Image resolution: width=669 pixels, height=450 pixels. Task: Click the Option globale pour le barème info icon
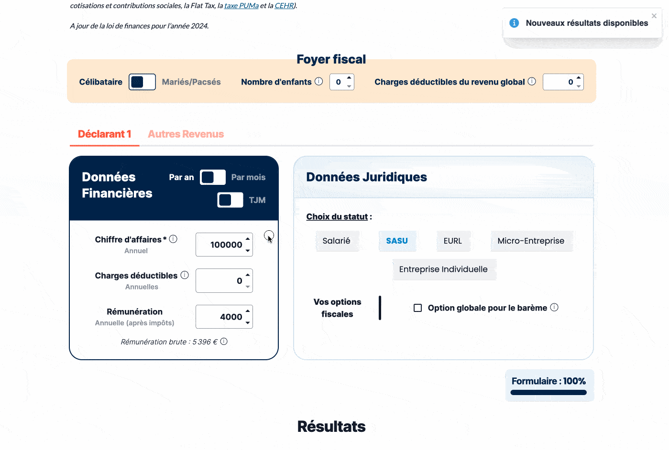pos(555,308)
